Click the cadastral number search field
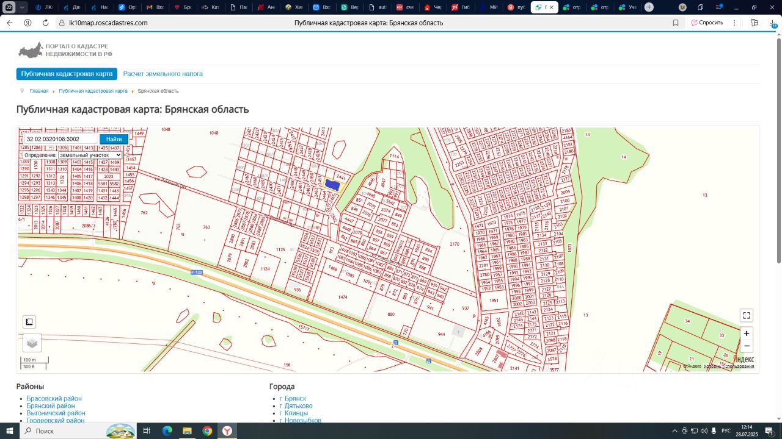The image size is (782, 439). point(60,139)
